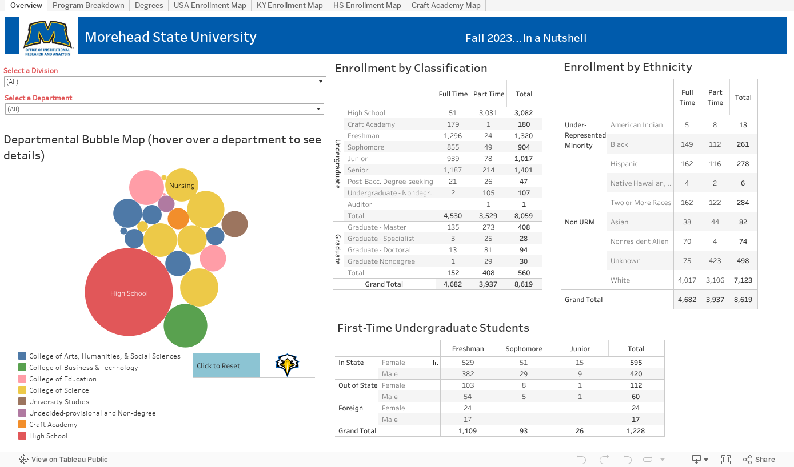
Task: Click the classification Grand Total 8,619 cell
Action: [x=523, y=284]
